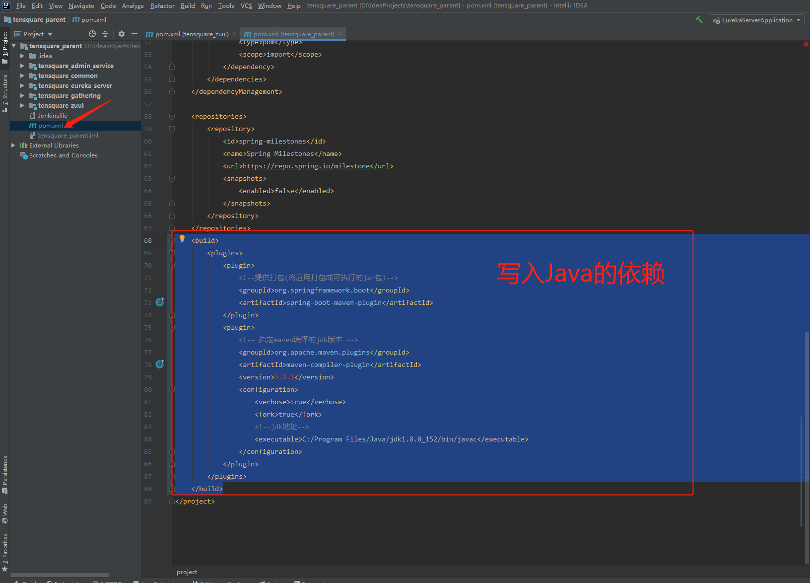
Task: Open the EurekaServerApplication run configuration dropdown
Action: point(756,20)
